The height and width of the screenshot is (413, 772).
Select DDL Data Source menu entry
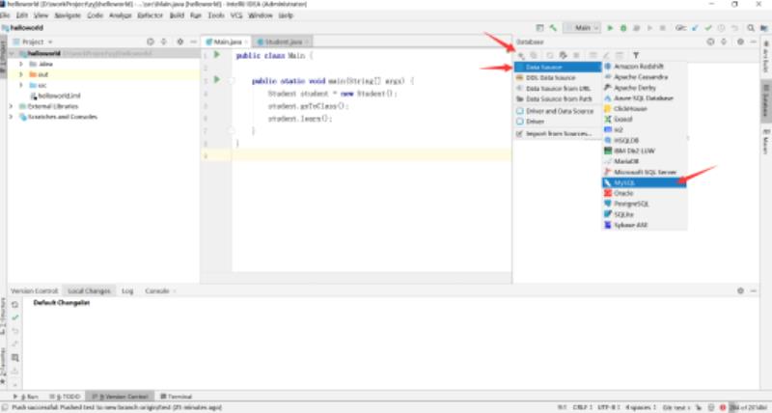pos(558,78)
